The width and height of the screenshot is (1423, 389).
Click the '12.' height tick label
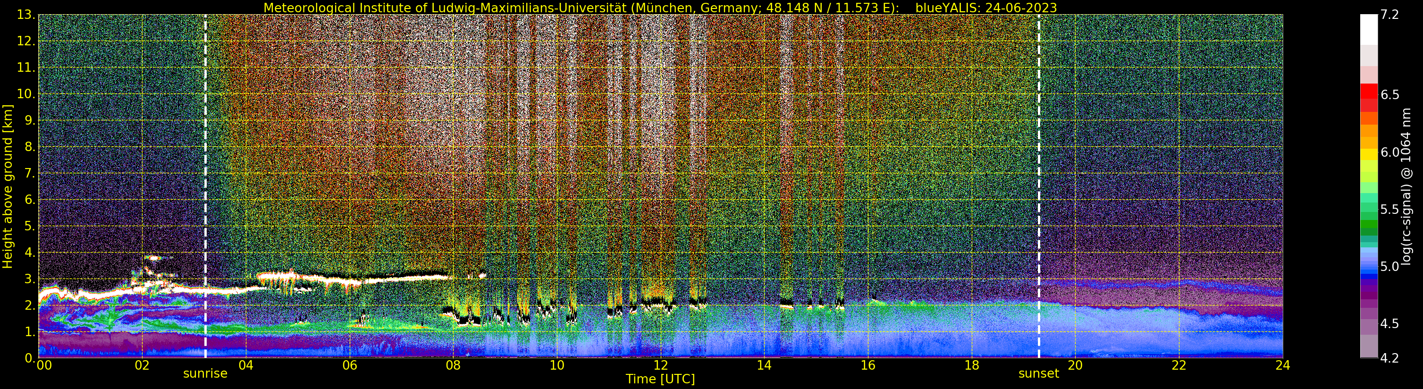pyautogui.click(x=26, y=42)
